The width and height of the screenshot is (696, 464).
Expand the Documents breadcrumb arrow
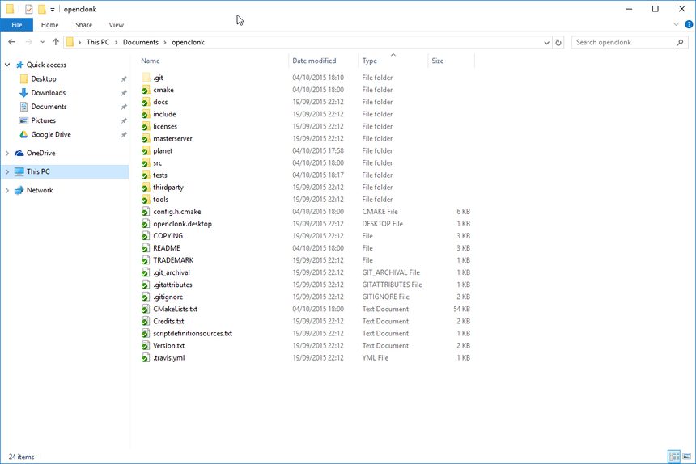click(x=165, y=43)
